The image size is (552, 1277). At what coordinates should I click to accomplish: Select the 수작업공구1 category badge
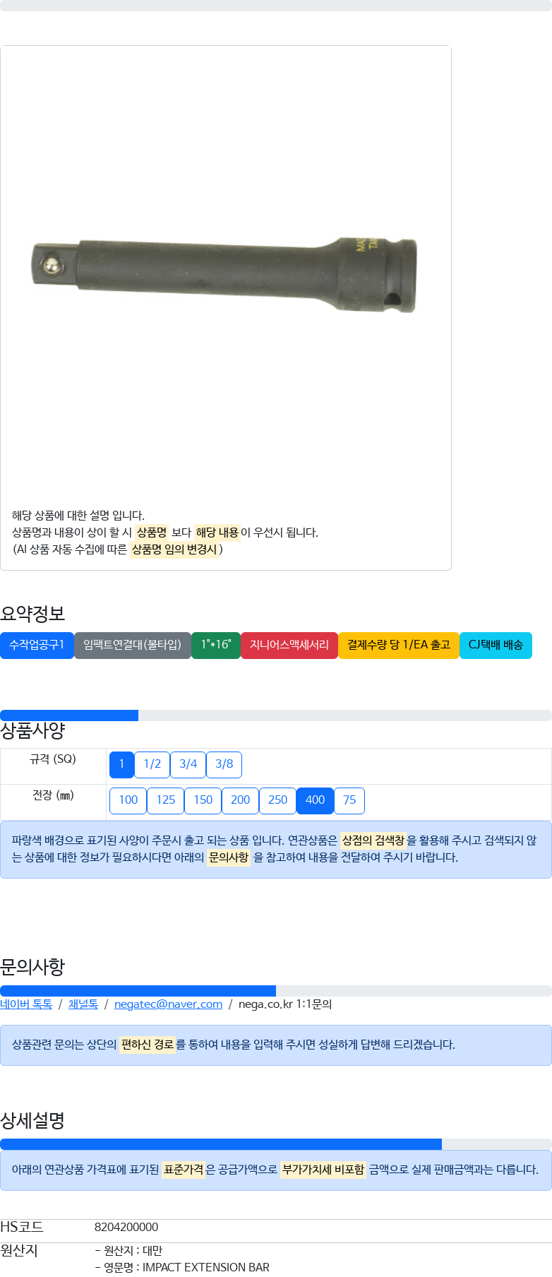click(37, 645)
